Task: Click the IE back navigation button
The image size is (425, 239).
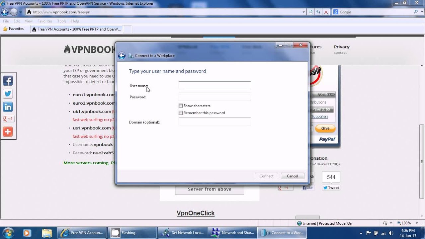Action: click(x=5, y=12)
